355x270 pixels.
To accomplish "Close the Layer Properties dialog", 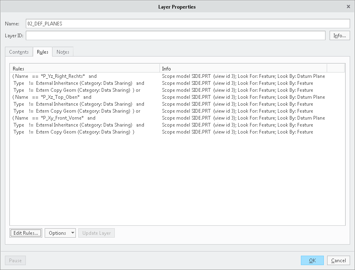I will pos(348,6).
